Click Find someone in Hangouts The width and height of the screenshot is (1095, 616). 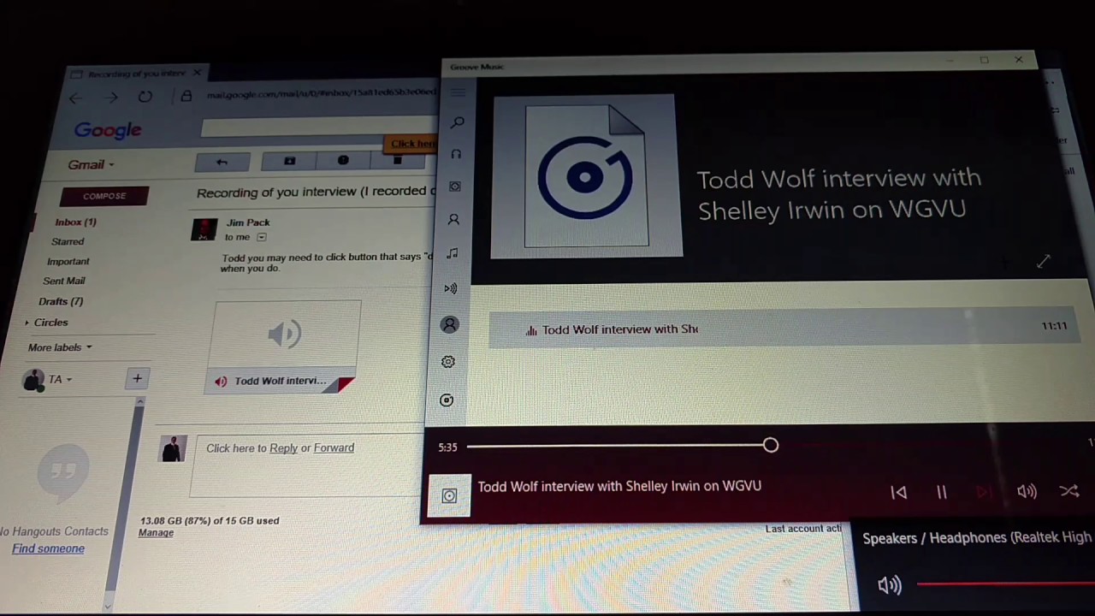point(48,549)
